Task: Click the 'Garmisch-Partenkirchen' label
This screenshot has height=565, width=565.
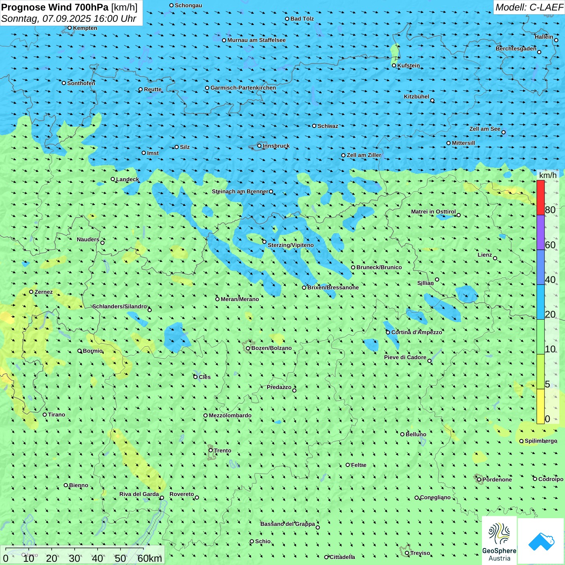Action: [x=243, y=88]
